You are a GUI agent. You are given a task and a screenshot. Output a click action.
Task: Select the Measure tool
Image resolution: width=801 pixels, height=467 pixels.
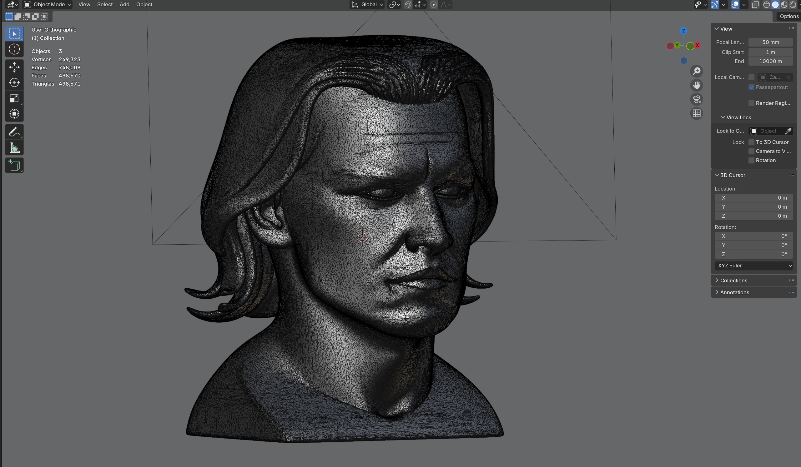pos(14,148)
